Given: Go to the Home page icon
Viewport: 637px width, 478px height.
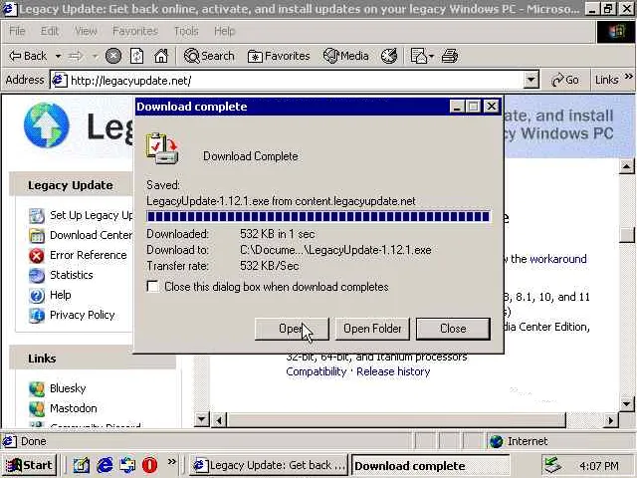Looking at the screenshot, I should pyautogui.click(x=161, y=56).
